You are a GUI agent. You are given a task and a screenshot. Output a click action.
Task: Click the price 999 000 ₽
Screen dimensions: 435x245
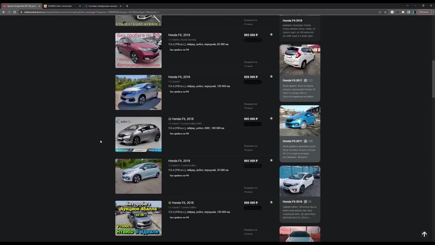251,202
